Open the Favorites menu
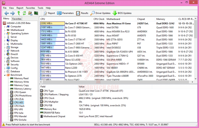199x128 pixels. tap(30, 8)
